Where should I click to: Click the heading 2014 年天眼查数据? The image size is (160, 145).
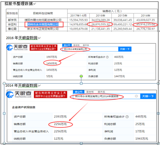tap(22, 86)
